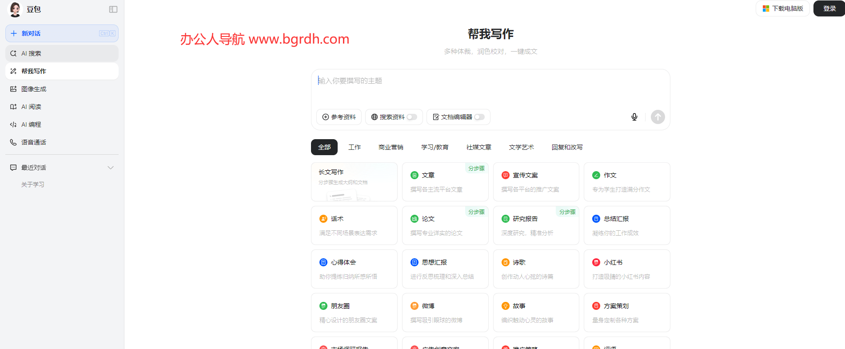Image resolution: width=845 pixels, height=349 pixels.
Task: Click the orange 故事 card icon
Action: click(x=506, y=306)
